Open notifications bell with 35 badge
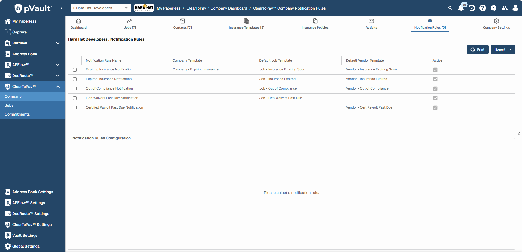This screenshot has height=252, width=522. pyautogui.click(x=461, y=8)
